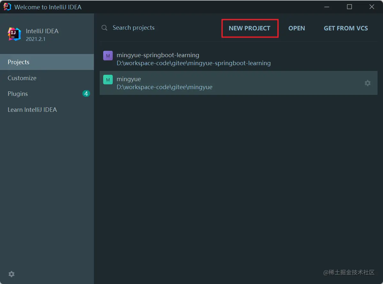Click path D:\workspace-code\gitee\mingyue-springboot-learning

pos(194,63)
